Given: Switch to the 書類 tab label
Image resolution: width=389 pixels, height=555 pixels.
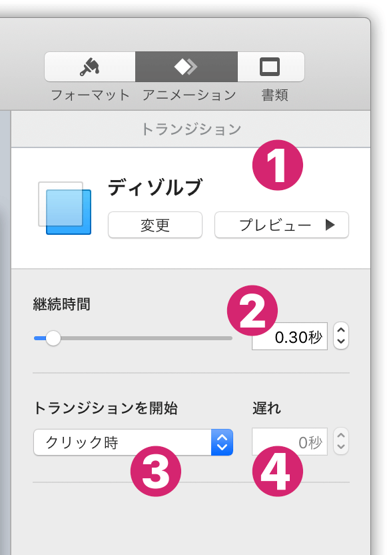Looking at the screenshot, I should pyautogui.click(x=274, y=95).
